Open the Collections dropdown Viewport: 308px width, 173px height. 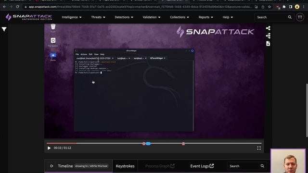[180, 17]
